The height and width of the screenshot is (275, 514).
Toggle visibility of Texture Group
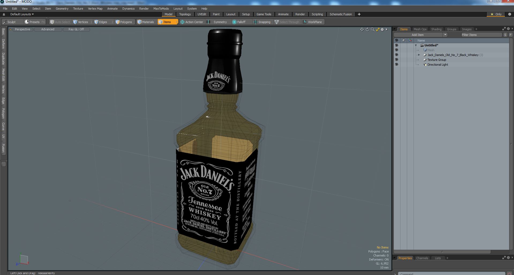click(x=396, y=60)
